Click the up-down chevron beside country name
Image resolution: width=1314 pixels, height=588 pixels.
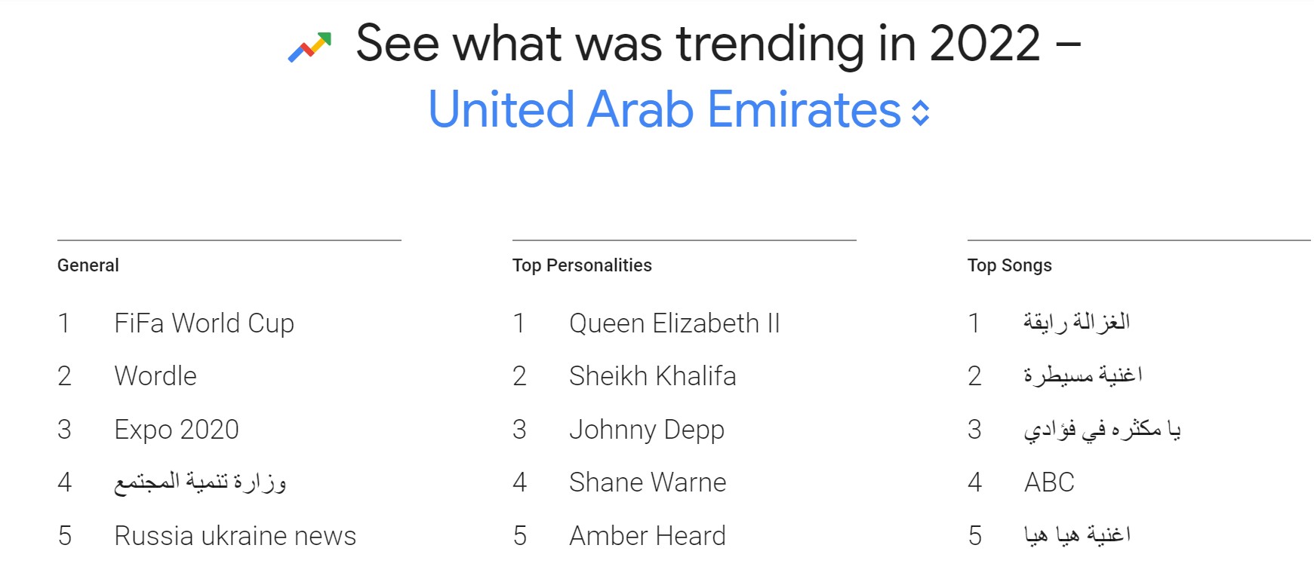point(920,113)
